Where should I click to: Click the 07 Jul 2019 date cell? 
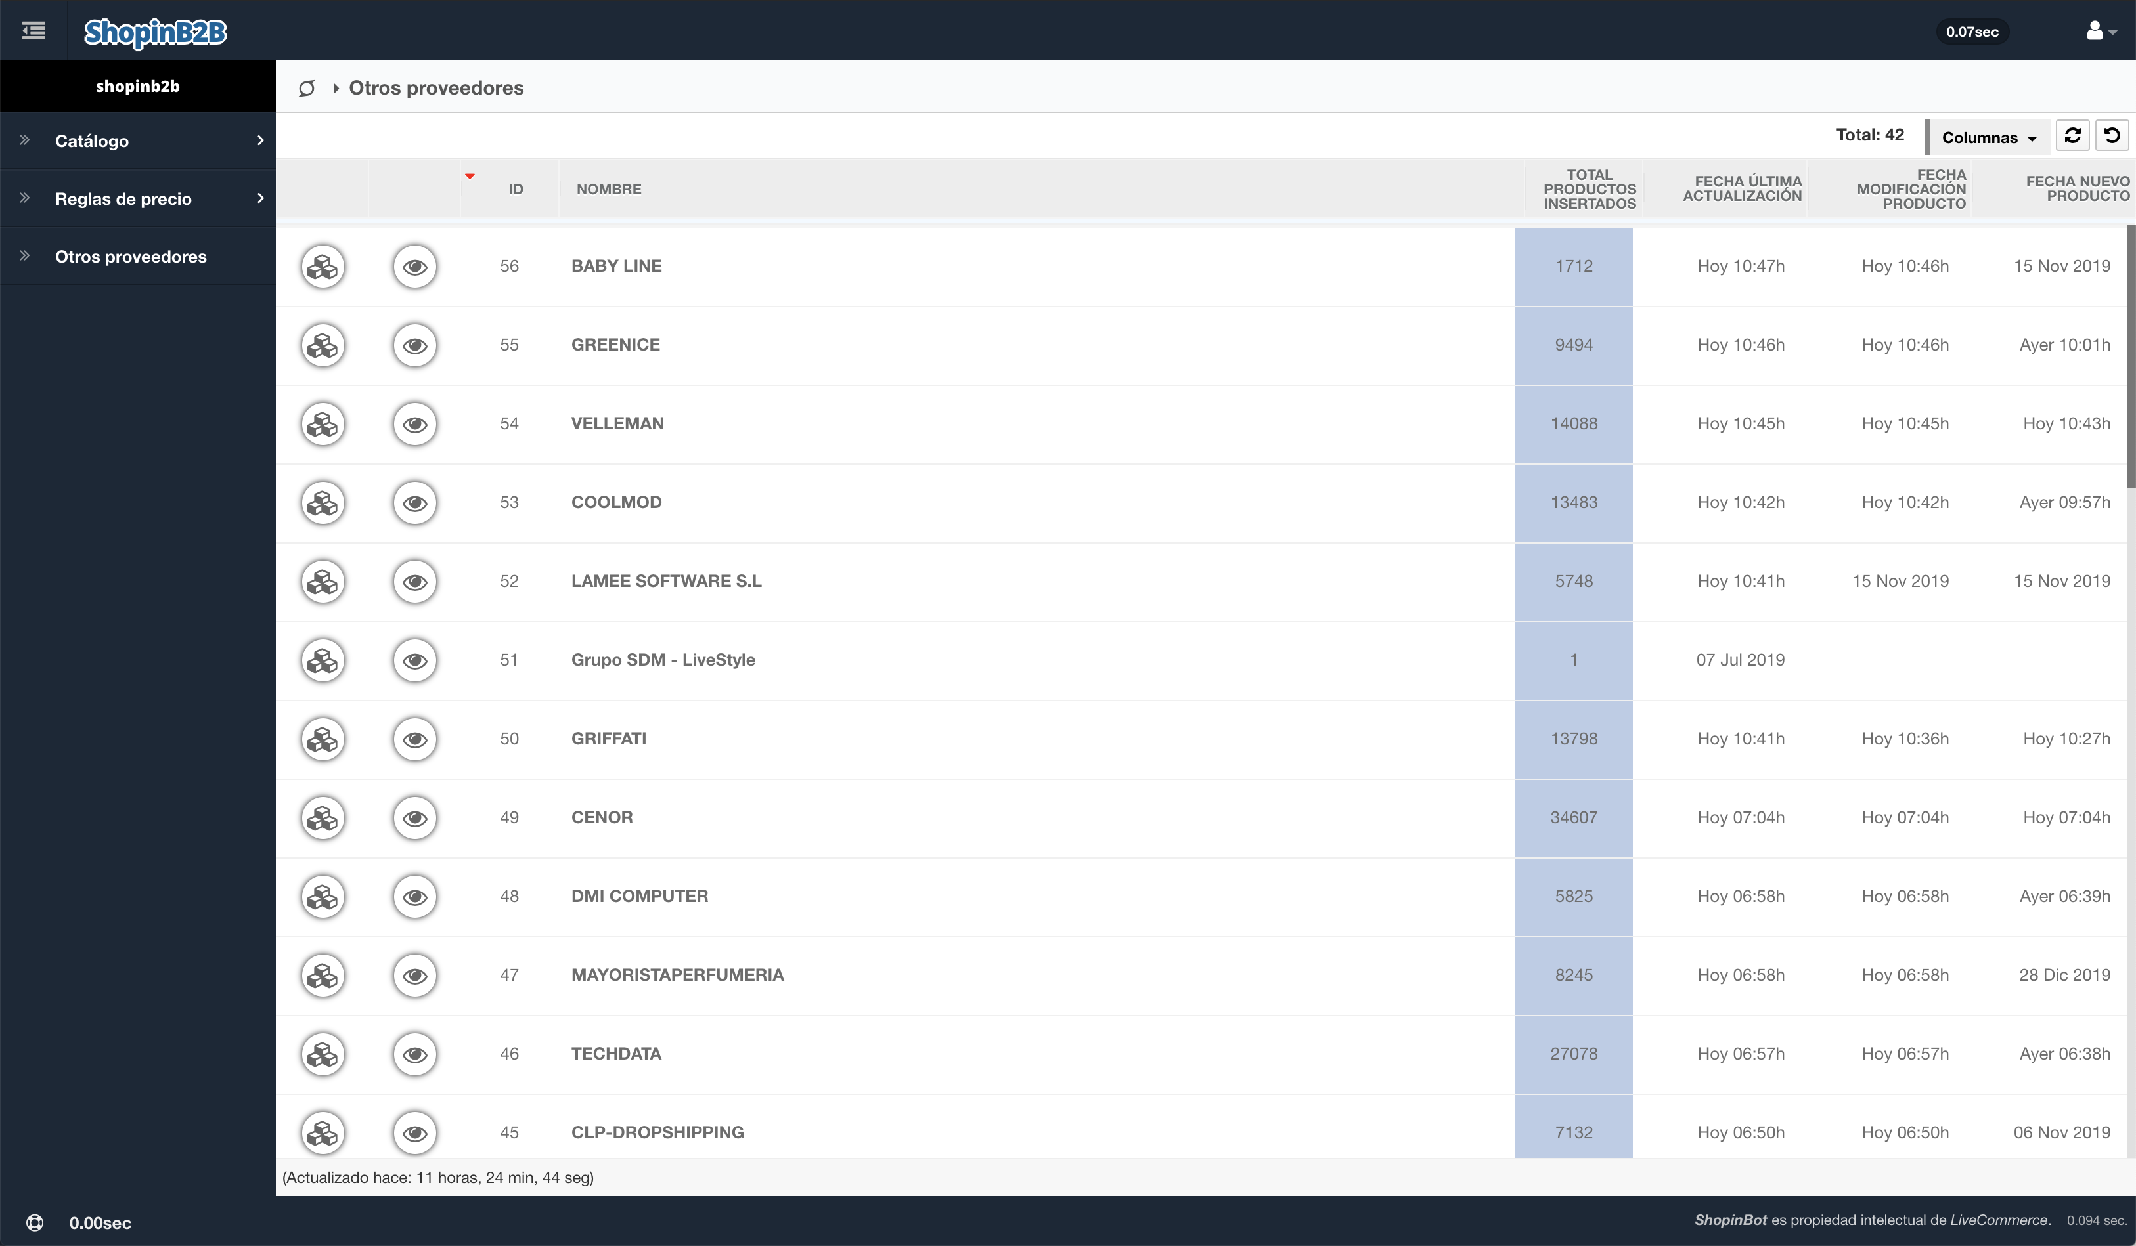1740,660
